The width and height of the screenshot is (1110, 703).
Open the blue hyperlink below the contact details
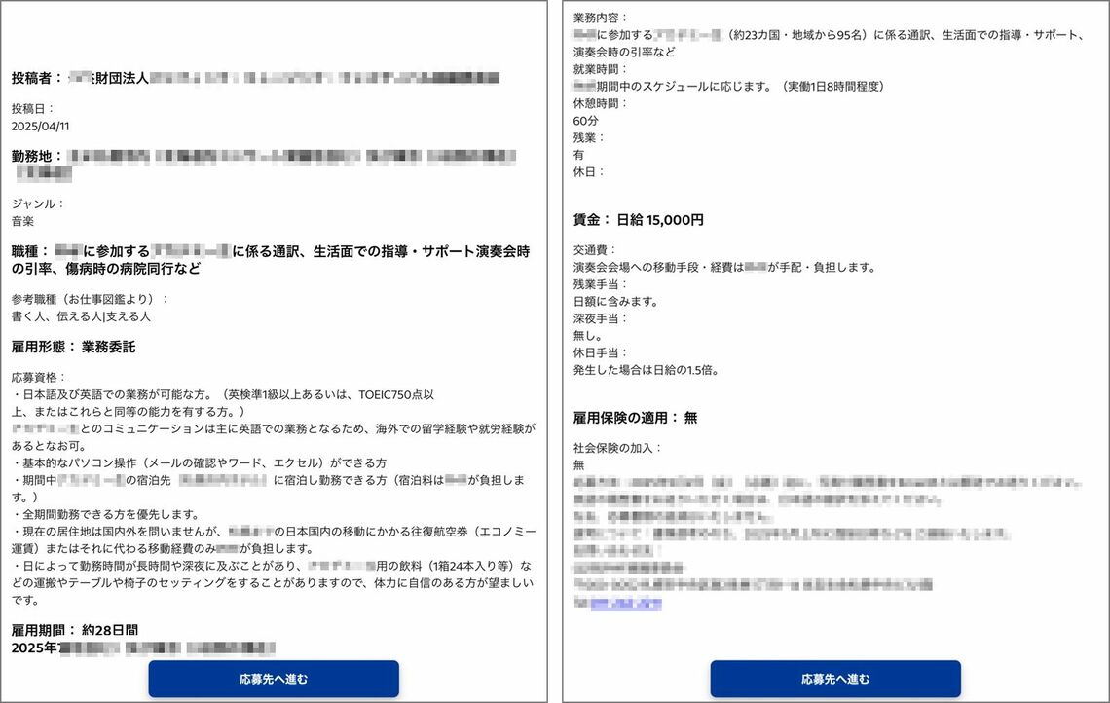point(632,604)
